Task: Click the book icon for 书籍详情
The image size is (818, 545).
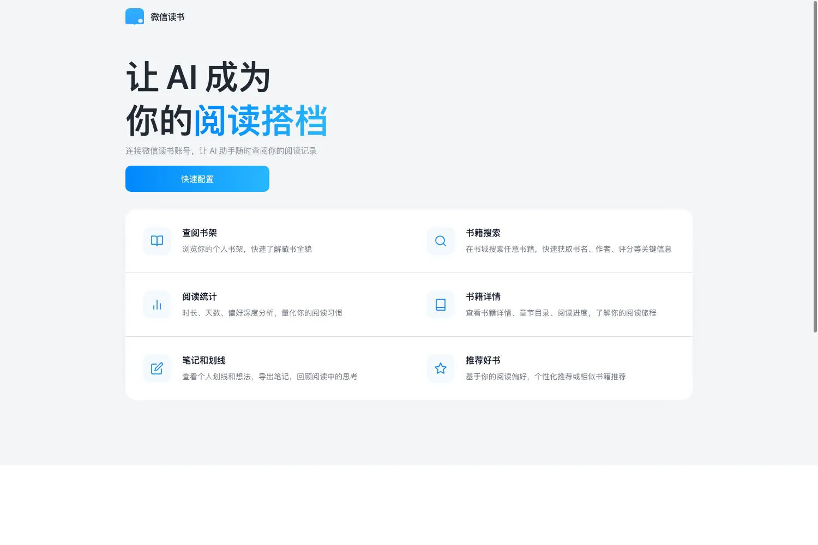Action: point(441,305)
